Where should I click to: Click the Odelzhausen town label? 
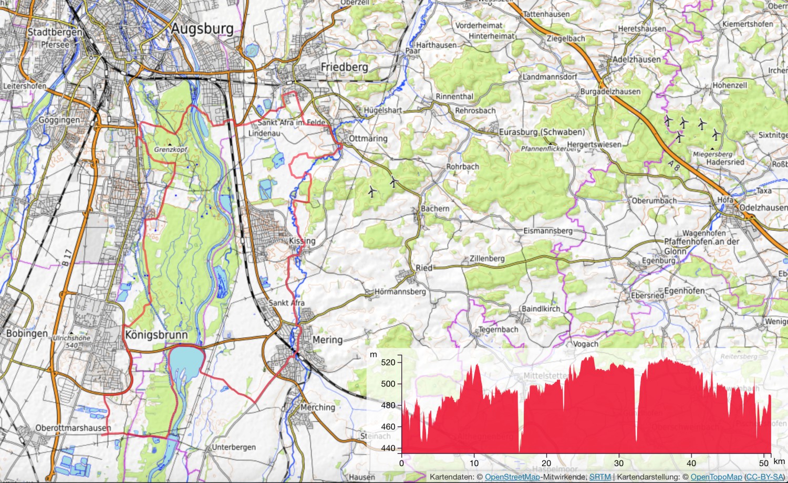pos(763,207)
